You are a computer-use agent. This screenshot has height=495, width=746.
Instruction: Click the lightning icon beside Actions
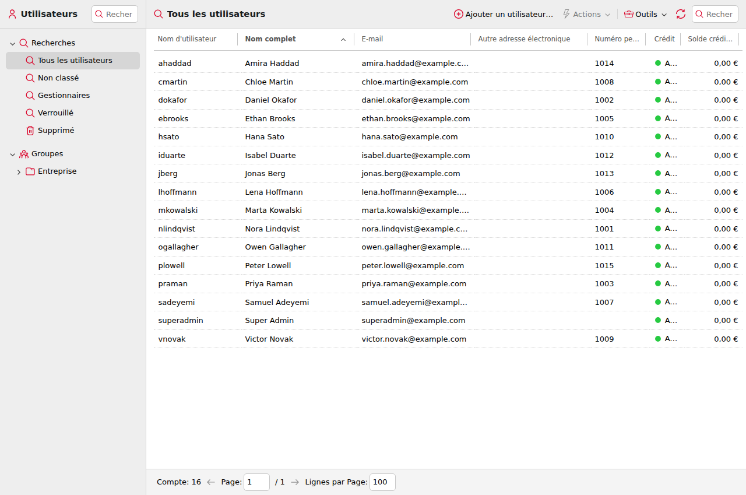coord(566,14)
